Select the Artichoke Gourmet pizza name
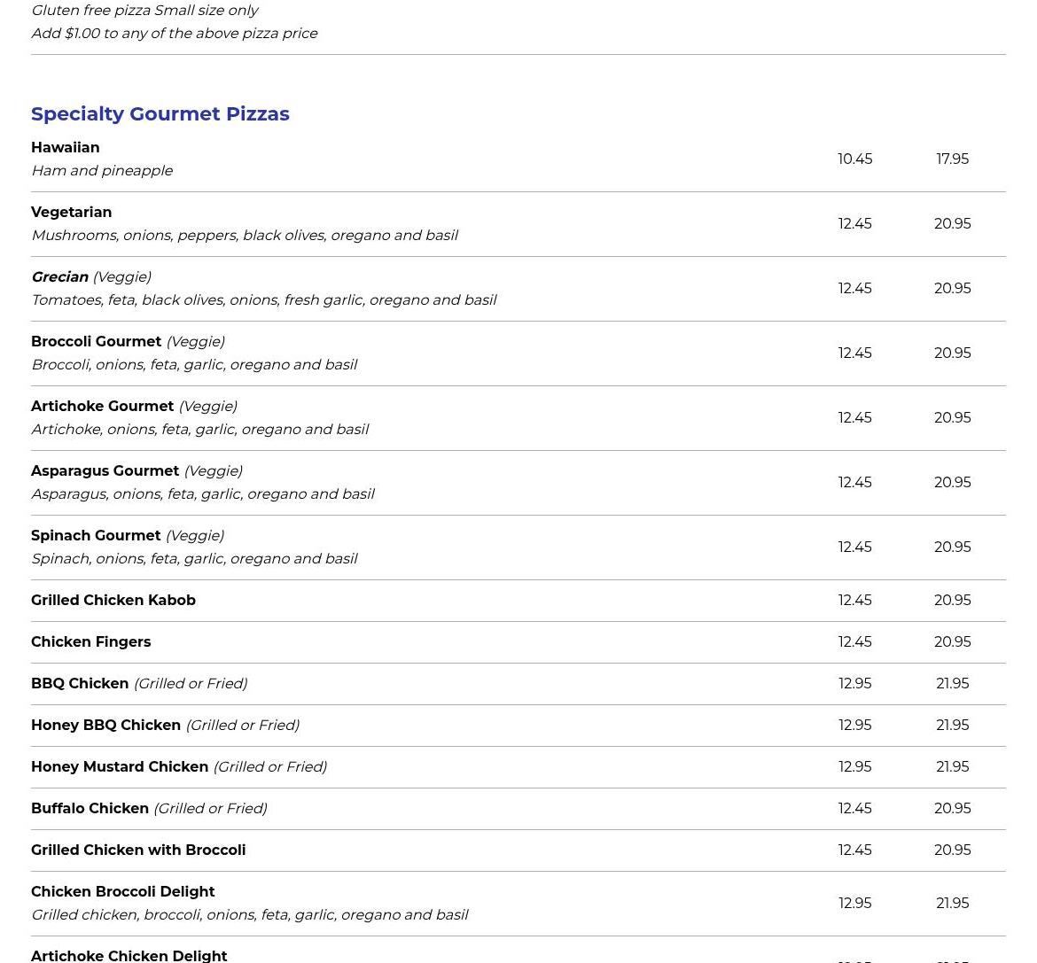 pos(102,406)
